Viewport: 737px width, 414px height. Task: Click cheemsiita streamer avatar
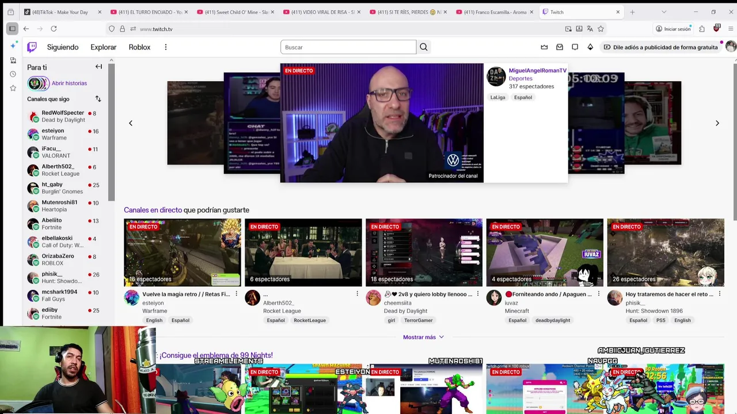tap(373, 298)
